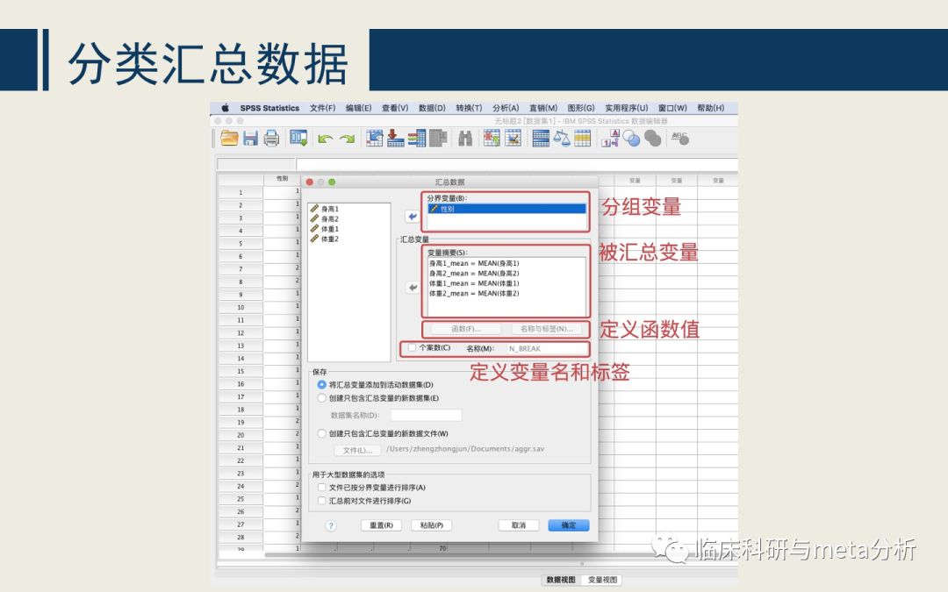
Task: Click the Go to case icon
Action: [x=374, y=139]
